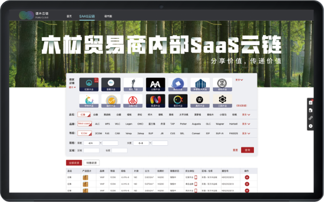Switch to the SAAS cloud chain tab
Image resolution: width=324 pixels, height=202 pixels.
click(87, 16)
